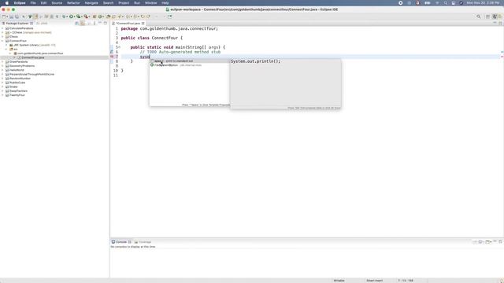Open the Apple menu
The width and height of the screenshot is (504, 283).
pos(7,3)
